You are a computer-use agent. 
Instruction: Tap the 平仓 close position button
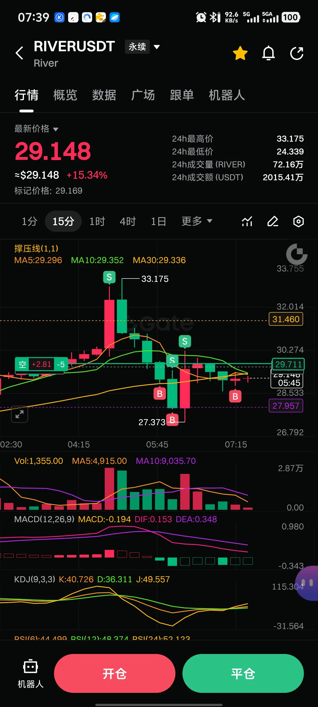tap(243, 673)
